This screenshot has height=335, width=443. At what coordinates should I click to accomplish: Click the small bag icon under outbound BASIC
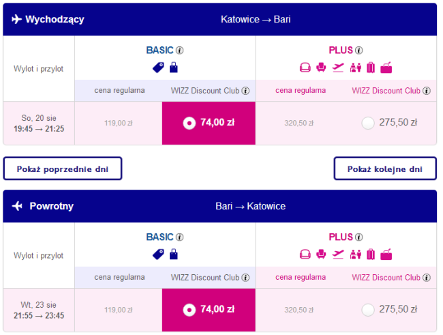[173, 68]
